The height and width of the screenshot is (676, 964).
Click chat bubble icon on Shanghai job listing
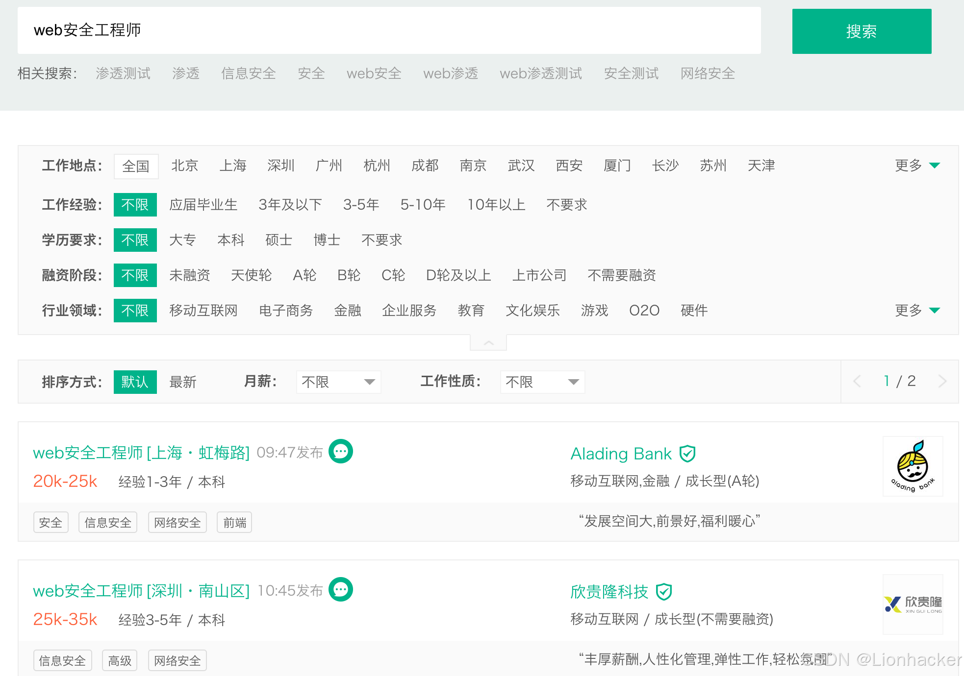340,451
